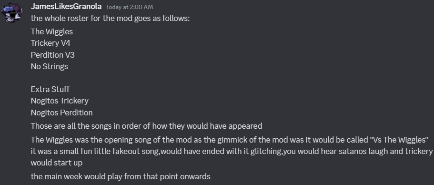This screenshot has height=185, width=434.
Task: Click the 'would start up' line
Action: (x=57, y=163)
